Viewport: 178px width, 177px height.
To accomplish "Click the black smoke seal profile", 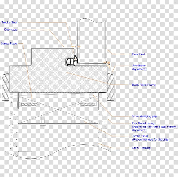I will [71, 61].
